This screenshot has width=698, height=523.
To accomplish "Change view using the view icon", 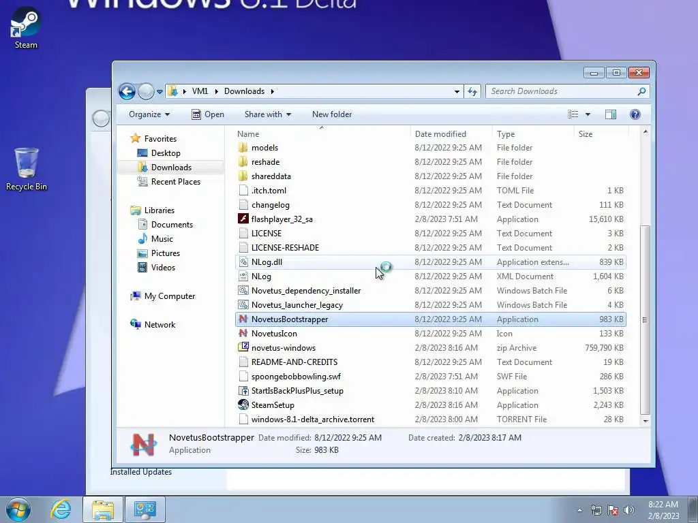I will pyautogui.click(x=573, y=114).
